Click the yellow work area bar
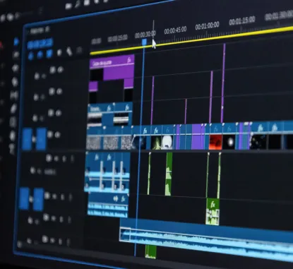Viewport: 293px width, 269px height. (191, 41)
